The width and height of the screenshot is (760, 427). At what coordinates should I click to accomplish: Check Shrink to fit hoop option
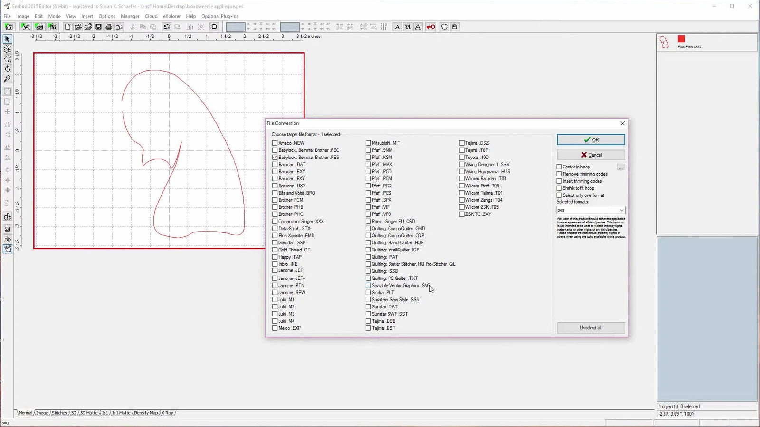click(x=559, y=188)
